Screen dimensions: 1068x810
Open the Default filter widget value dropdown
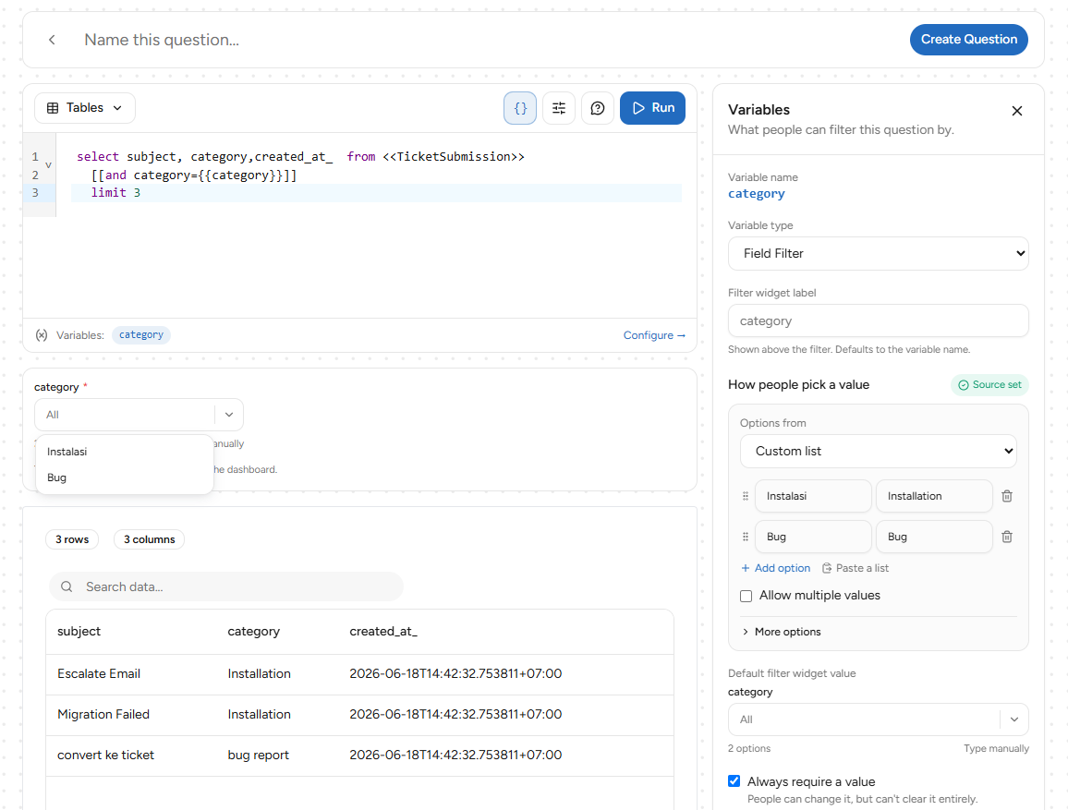(878, 719)
